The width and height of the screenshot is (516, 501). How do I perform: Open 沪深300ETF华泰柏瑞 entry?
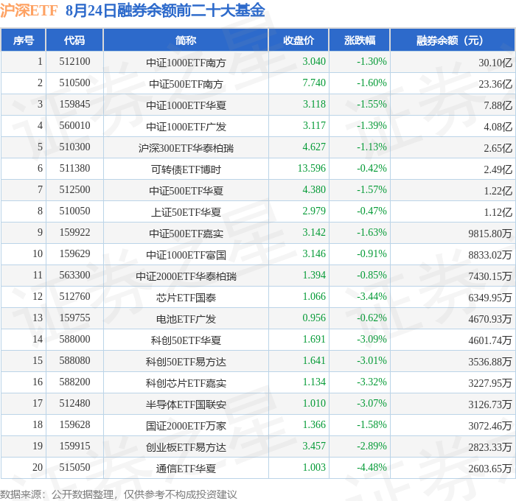[186, 148]
